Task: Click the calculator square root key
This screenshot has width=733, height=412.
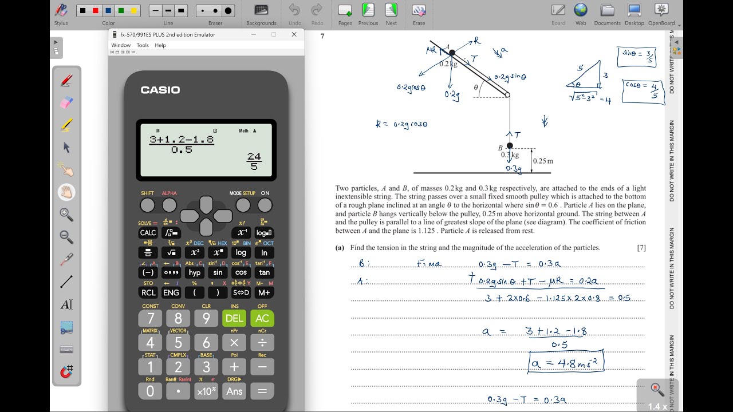Action: (x=171, y=252)
